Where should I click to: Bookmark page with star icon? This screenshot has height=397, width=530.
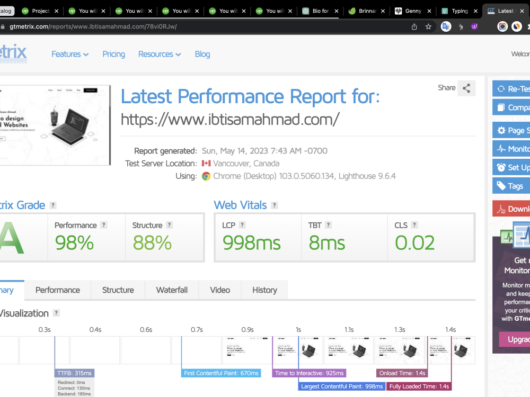click(428, 26)
